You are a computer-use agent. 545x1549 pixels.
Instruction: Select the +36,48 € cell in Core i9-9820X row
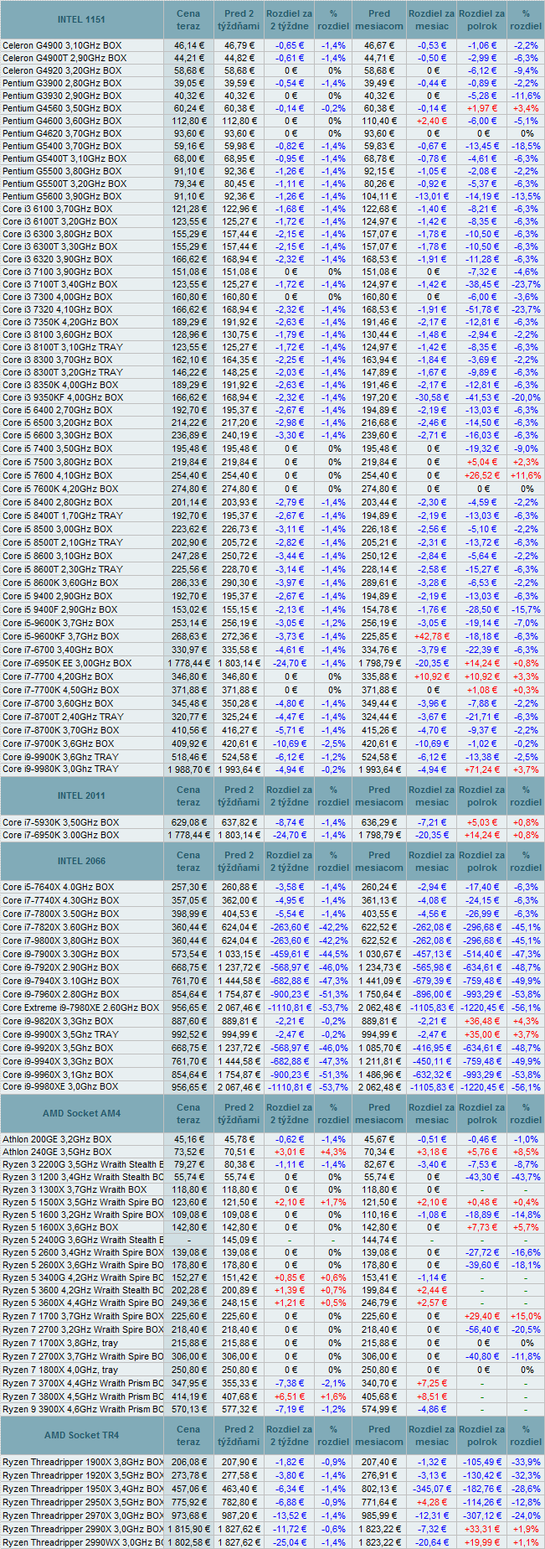coord(482,1021)
